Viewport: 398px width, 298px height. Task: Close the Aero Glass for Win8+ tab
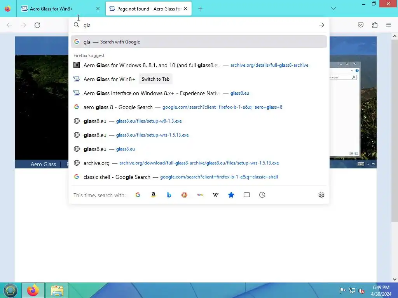point(98,9)
